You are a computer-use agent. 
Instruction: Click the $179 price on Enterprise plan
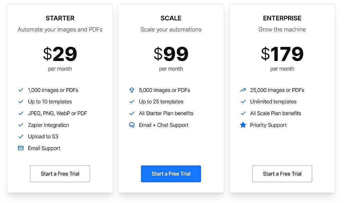(282, 54)
